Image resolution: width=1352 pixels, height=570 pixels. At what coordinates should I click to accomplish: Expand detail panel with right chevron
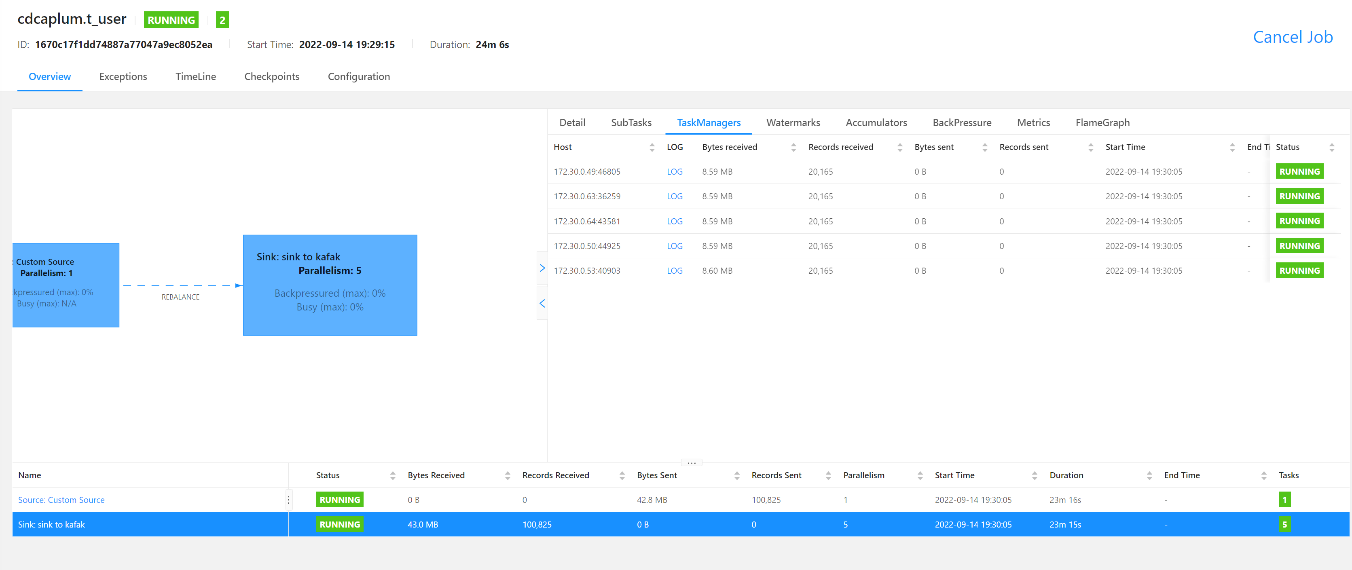(542, 268)
